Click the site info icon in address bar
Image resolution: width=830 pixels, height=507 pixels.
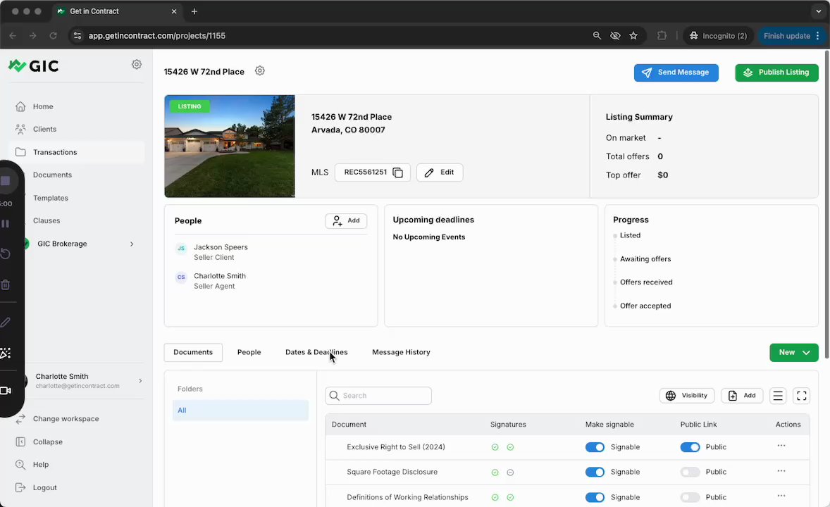78,35
